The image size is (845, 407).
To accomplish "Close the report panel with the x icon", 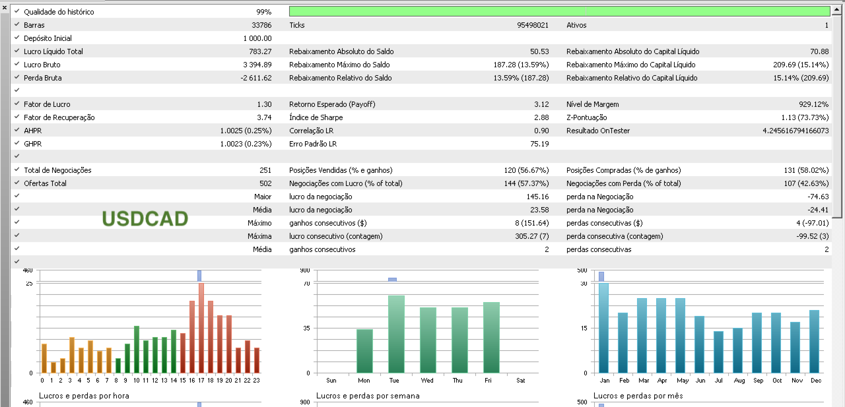I will click(x=5, y=7).
